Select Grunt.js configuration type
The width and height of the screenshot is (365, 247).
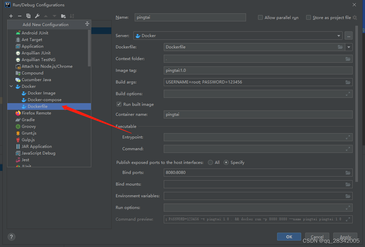[x=49, y=133]
